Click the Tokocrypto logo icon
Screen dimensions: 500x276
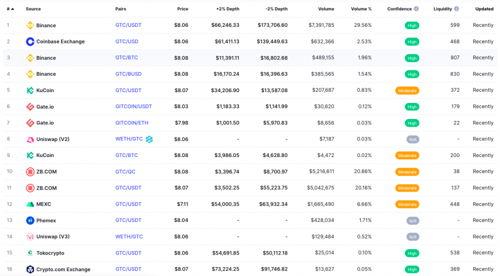[x=30, y=253]
